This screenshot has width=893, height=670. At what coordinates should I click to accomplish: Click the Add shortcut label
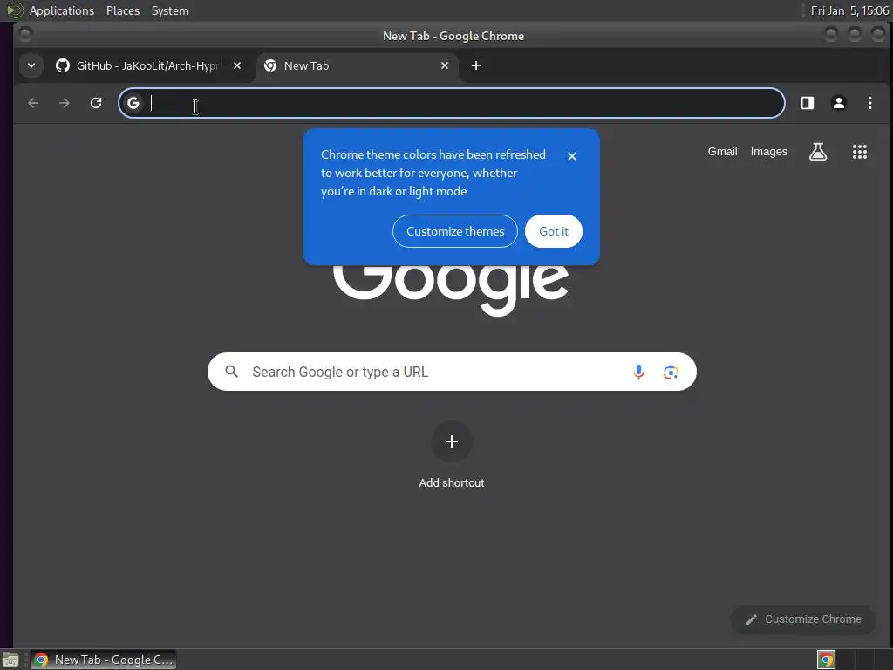tap(452, 483)
